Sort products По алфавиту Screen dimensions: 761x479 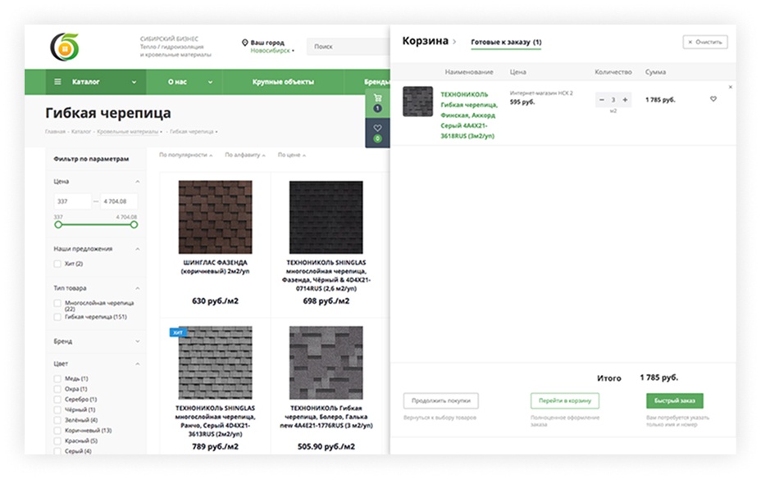point(244,155)
